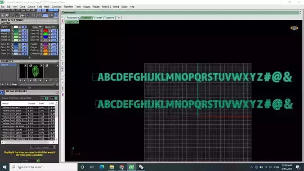Open project thumbnail 125 with ring
Image resolution: width=304 pixels, height=171 pixels.
[36, 71]
